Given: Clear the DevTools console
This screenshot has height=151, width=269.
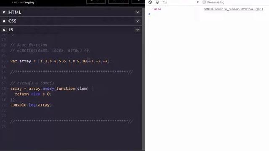Looking at the screenshot, I should click(x=150, y=2).
